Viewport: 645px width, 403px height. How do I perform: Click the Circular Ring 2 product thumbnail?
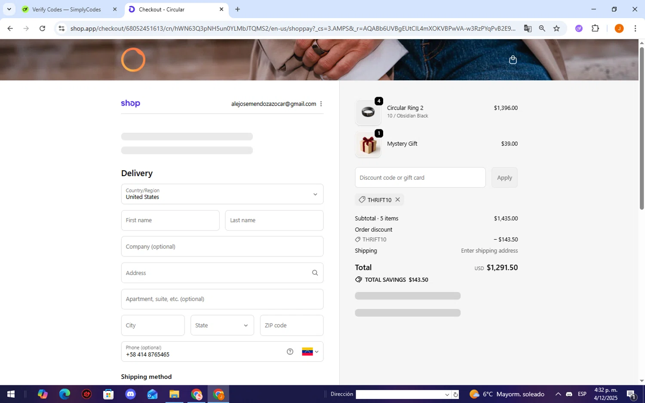click(x=368, y=112)
